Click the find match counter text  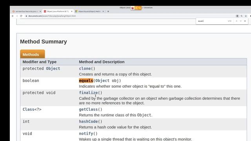click(x=229, y=21)
